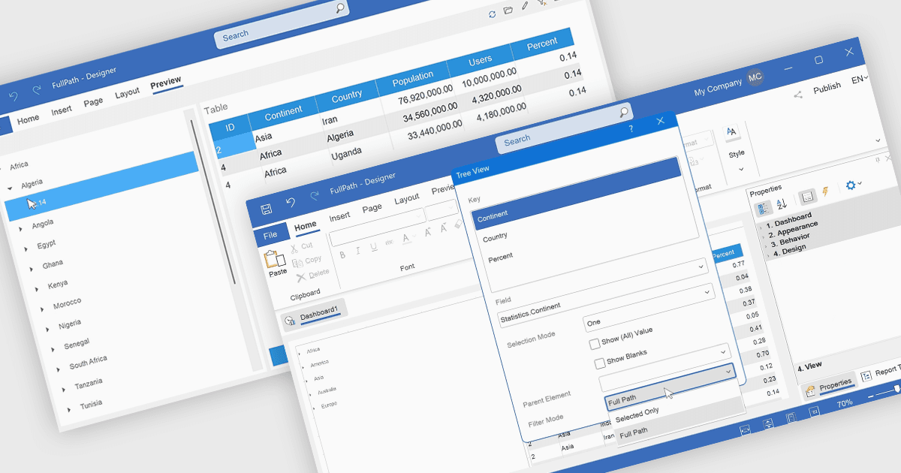This screenshot has width=901, height=473.
Task: Collapse the Algeria node in the back window tree
Action: 11,188
